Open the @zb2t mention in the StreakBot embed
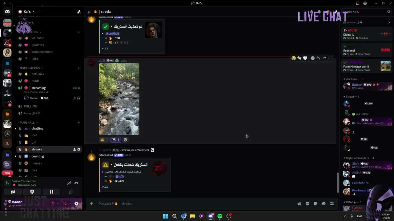Viewport: 394px width, 221px height. (x=120, y=176)
